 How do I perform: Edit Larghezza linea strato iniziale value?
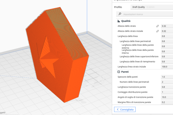(167, 67)
